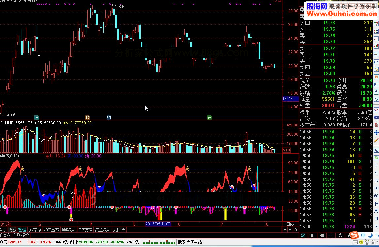
Task: Switch to the intraday line chart icon
Action: (x=376, y=39)
